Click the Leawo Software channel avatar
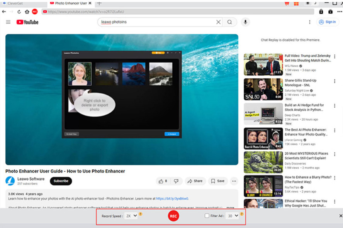This screenshot has height=228, width=343. 10,181
